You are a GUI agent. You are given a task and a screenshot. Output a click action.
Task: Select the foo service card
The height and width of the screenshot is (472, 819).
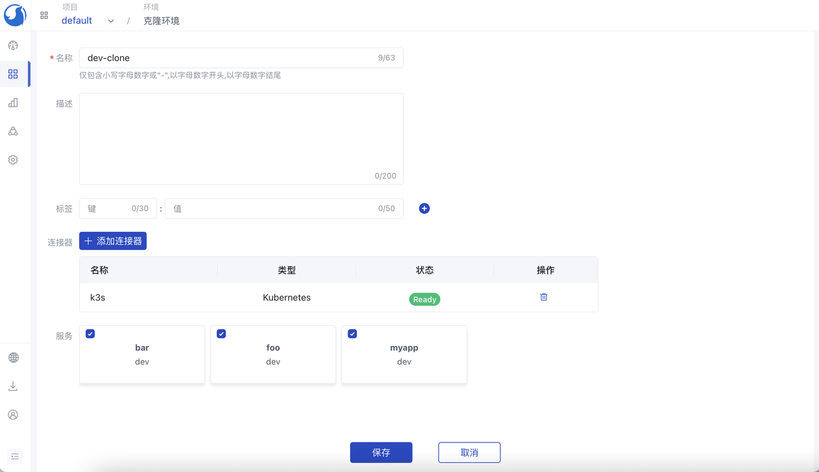[x=273, y=355]
